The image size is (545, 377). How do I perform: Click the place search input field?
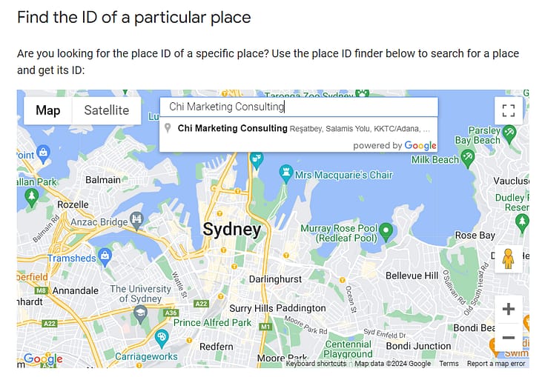(x=299, y=107)
